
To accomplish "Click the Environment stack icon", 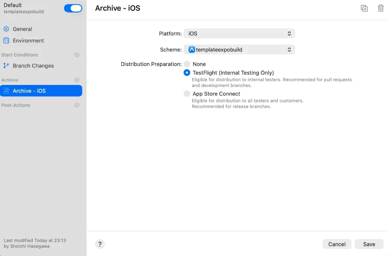I will (6, 40).
